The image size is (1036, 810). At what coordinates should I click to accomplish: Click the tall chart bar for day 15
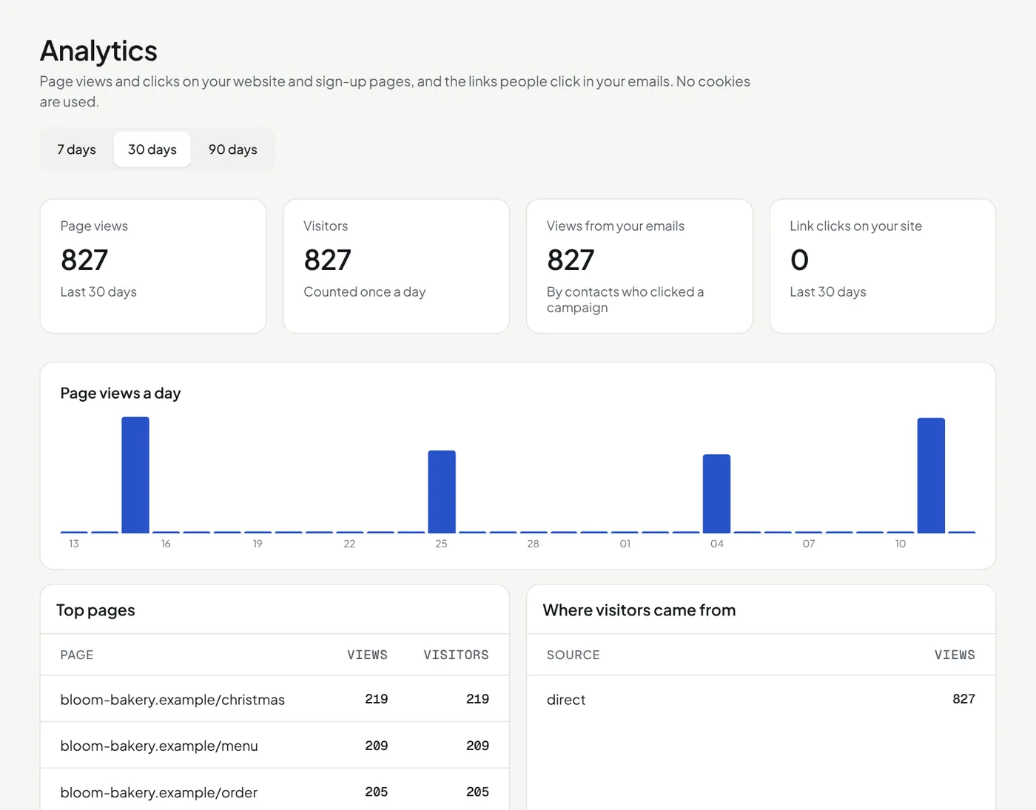135,475
